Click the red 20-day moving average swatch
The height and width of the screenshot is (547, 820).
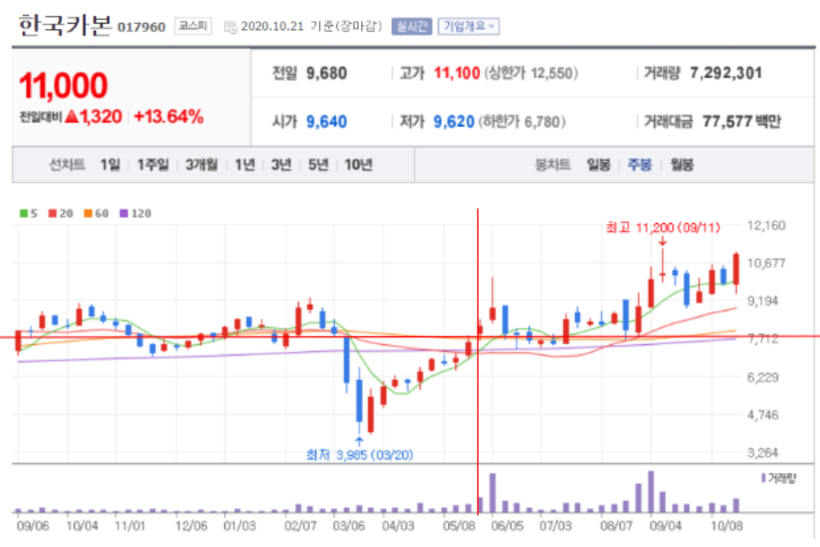53,213
